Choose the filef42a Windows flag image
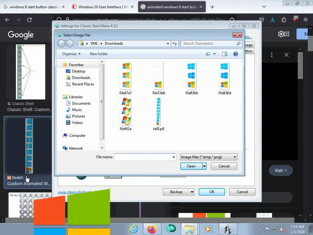313x235 pixels. (x=126, y=111)
